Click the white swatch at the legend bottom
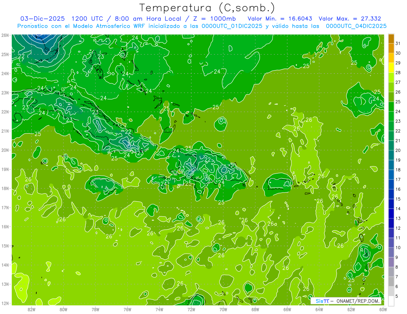This screenshot has width=407, height=314. tap(391, 301)
